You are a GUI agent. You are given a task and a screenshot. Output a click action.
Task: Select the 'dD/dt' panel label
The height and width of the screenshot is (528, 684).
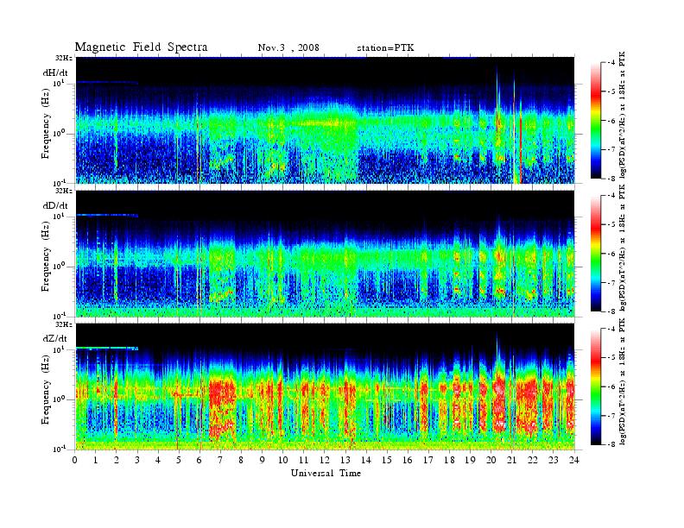point(55,205)
